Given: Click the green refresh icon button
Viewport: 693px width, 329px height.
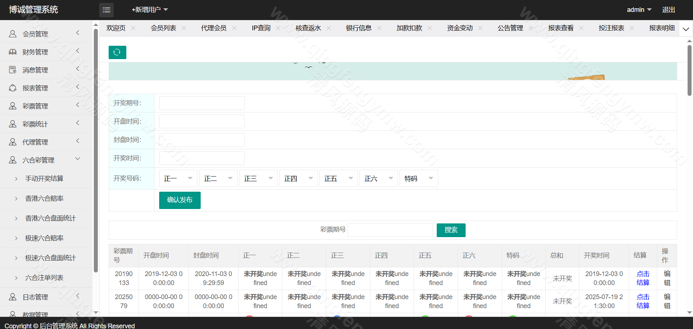Looking at the screenshot, I should coord(117,52).
